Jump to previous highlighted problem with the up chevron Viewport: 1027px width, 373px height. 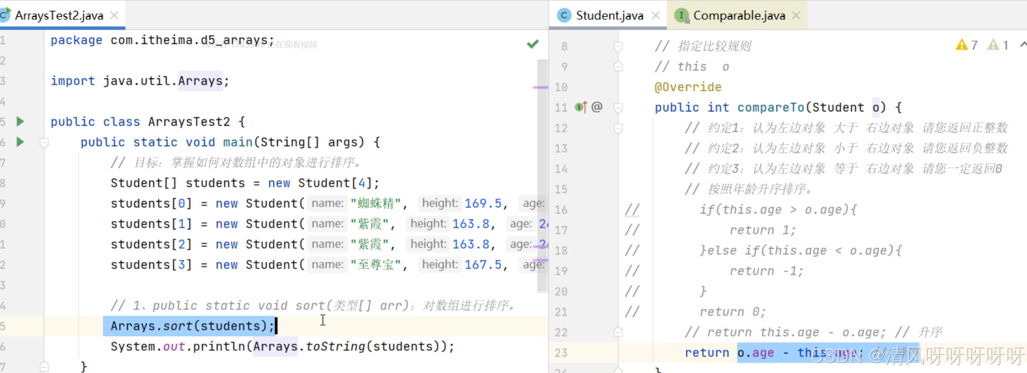[x=1023, y=44]
